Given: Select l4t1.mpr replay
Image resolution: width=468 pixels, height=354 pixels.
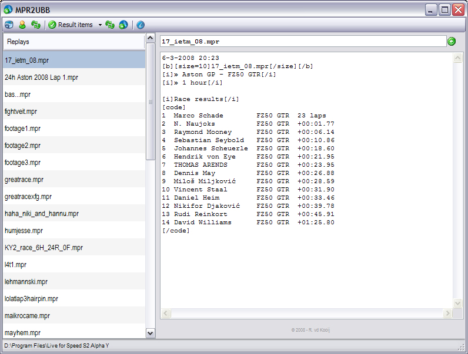Looking at the screenshot, I should click(74, 264).
